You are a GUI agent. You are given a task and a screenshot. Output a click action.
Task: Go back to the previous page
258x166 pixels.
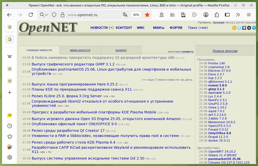[9, 15]
